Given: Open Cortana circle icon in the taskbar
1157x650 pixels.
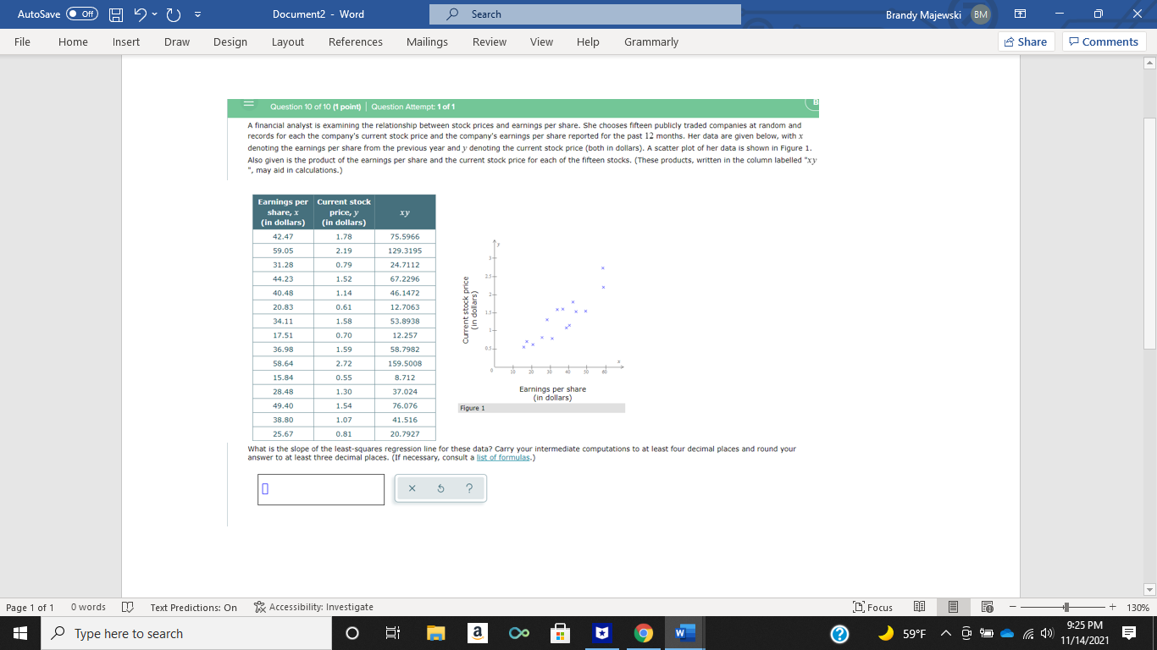Looking at the screenshot, I should coord(352,633).
